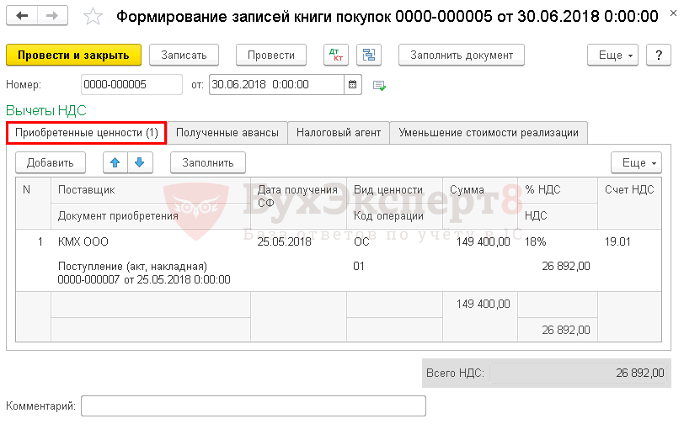Open help with question mark button
The image size is (684, 424).
[658, 55]
